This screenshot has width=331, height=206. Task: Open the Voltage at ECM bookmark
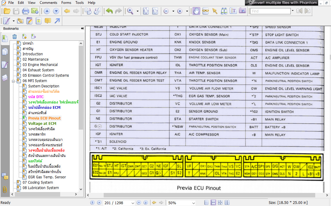[42, 124]
